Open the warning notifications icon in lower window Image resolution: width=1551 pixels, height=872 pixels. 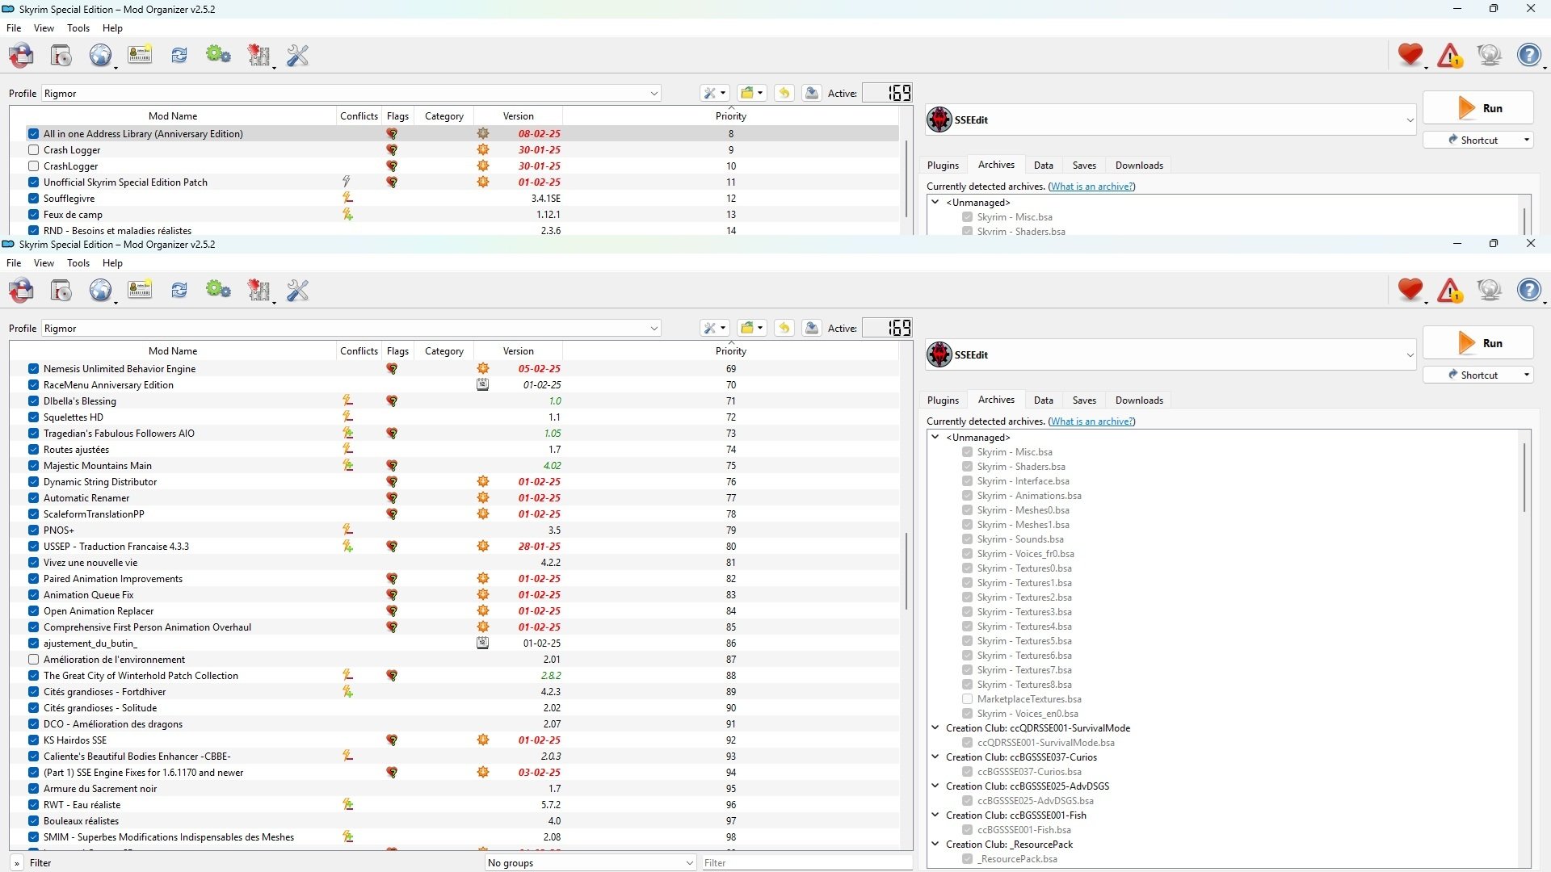point(1450,290)
